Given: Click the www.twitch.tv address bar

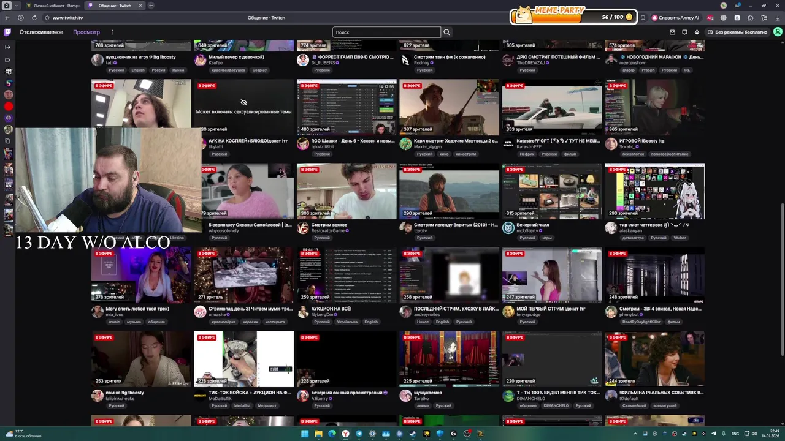Looking at the screenshot, I should tap(67, 18).
